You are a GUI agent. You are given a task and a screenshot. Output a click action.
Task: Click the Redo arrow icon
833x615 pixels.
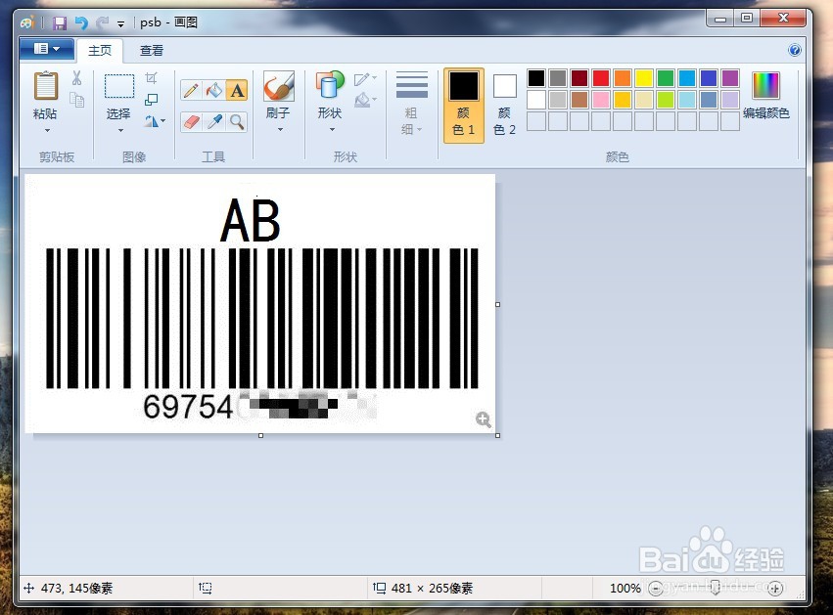tap(102, 22)
